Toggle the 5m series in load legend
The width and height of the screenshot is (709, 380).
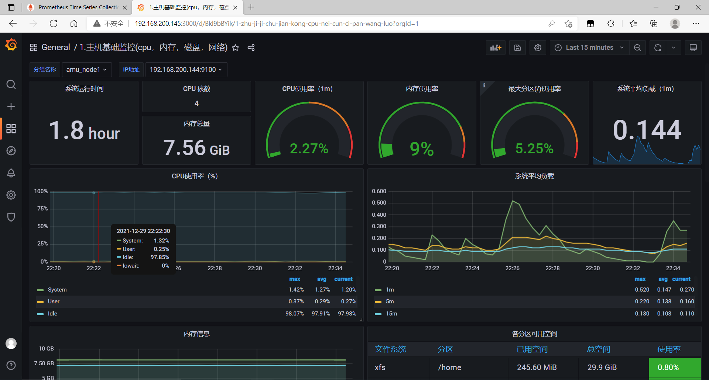pyautogui.click(x=390, y=301)
